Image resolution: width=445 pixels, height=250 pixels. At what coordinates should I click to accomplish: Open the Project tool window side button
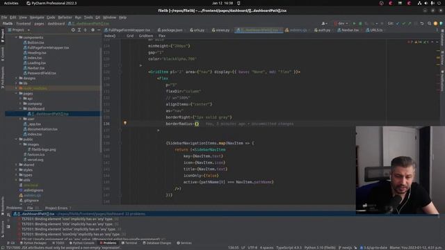(x=3, y=35)
